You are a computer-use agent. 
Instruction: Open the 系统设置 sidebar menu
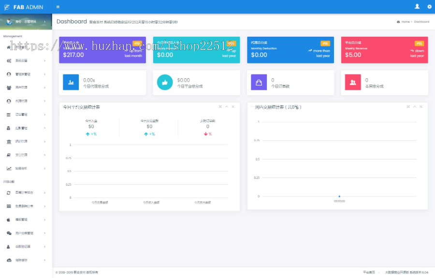[26, 61]
